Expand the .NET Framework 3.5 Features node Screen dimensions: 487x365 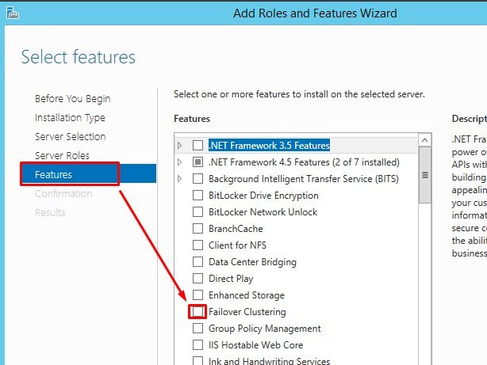[x=180, y=146]
